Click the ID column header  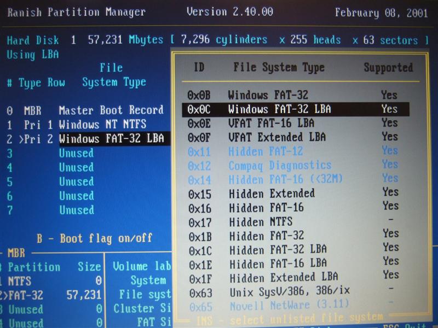tap(199, 67)
